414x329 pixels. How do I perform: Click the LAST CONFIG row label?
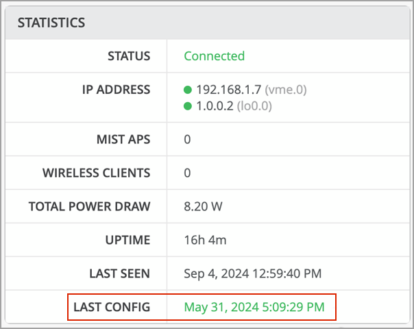point(112,307)
